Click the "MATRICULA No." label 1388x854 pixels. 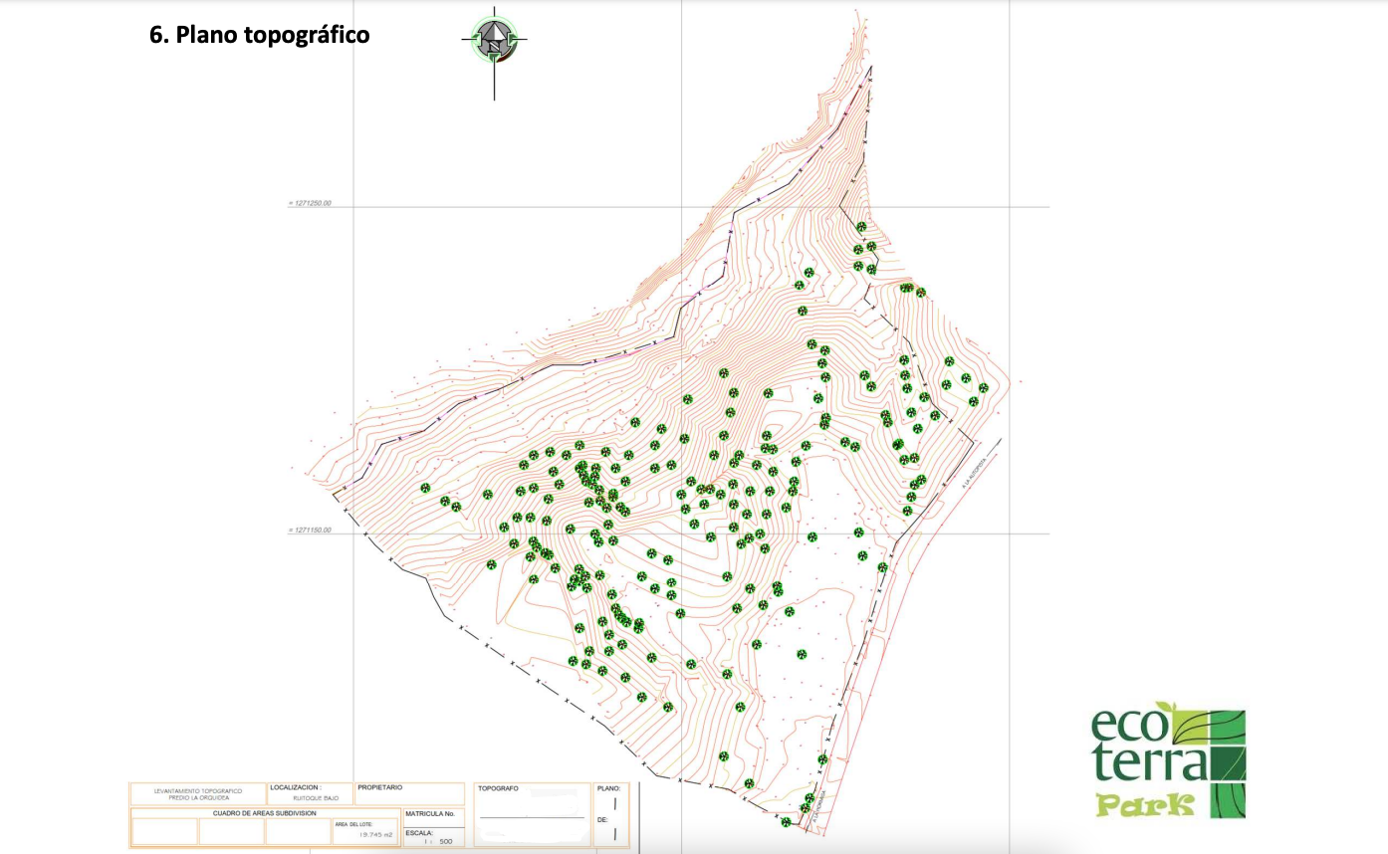coord(430,813)
